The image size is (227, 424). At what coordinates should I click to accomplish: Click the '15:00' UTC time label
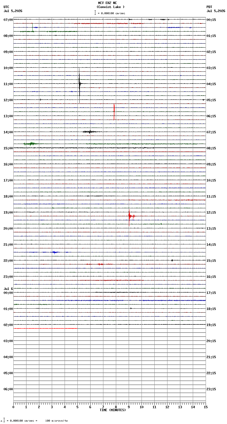coord(8,148)
